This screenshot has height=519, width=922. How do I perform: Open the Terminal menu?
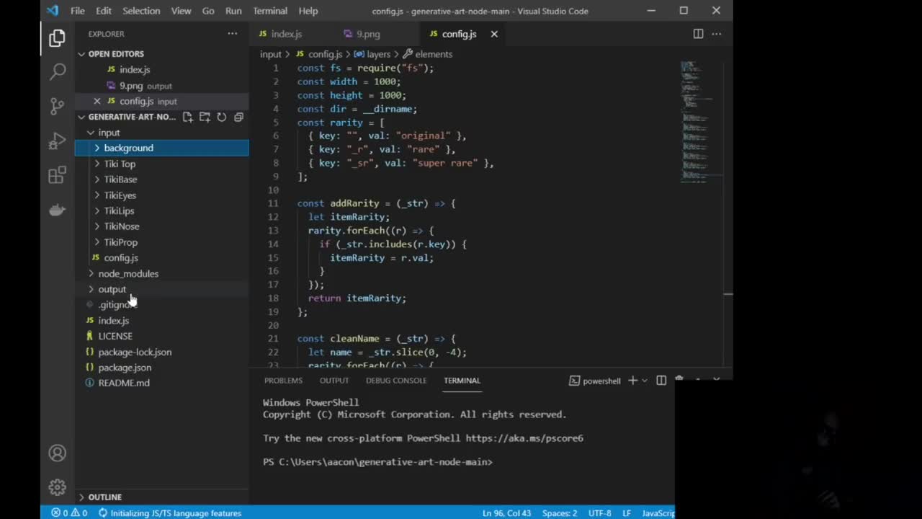270,11
